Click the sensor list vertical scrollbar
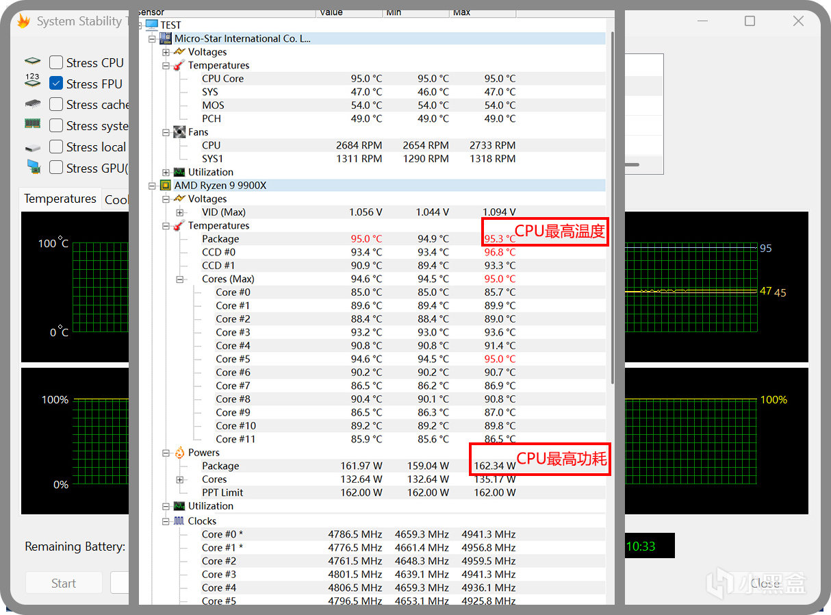This screenshot has width=831, height=615. (611, 205)
